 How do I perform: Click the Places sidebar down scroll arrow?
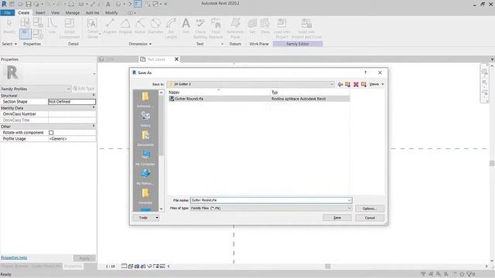(x=162, y=208)
